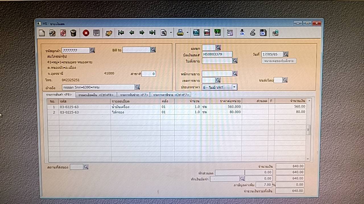
Task: Click the edit document icon
Action: pos(52,33)
